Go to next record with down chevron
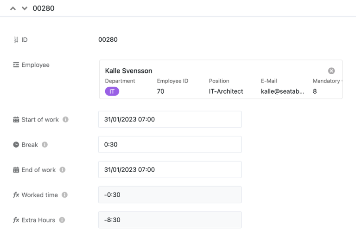 coord(25,8)
